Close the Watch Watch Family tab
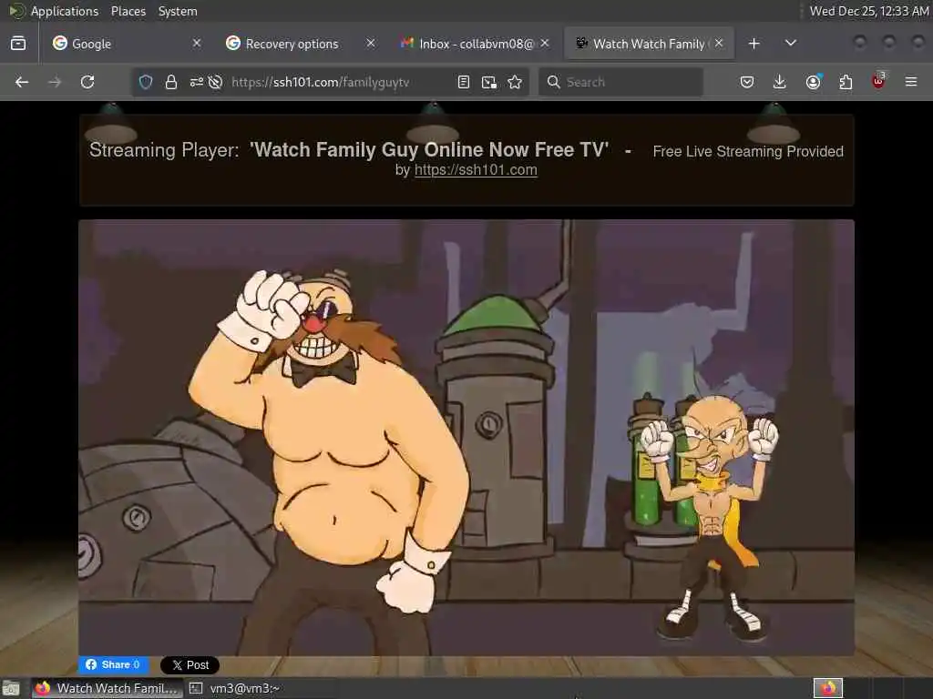This screenshot has width=933, height=699. pos(719,43)
